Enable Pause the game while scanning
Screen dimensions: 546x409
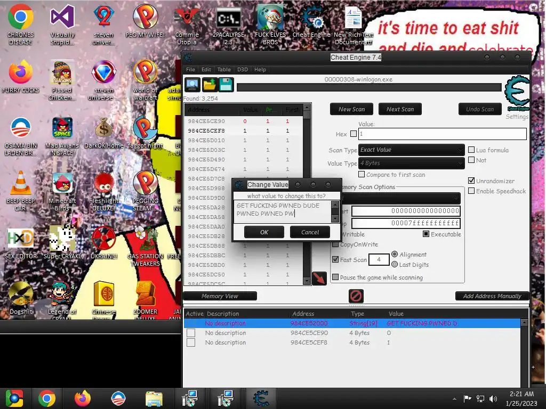click(x=335, y=277)
